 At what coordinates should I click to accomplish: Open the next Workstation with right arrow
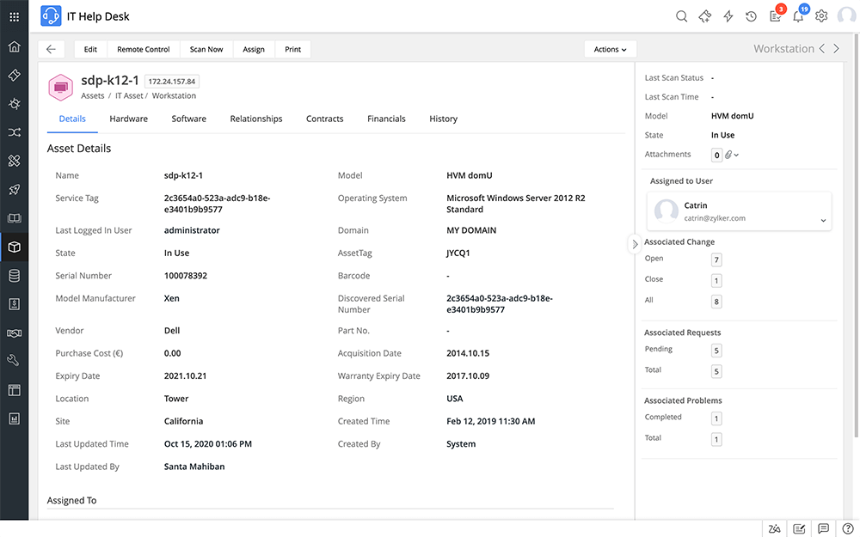[x=836, y=49]
